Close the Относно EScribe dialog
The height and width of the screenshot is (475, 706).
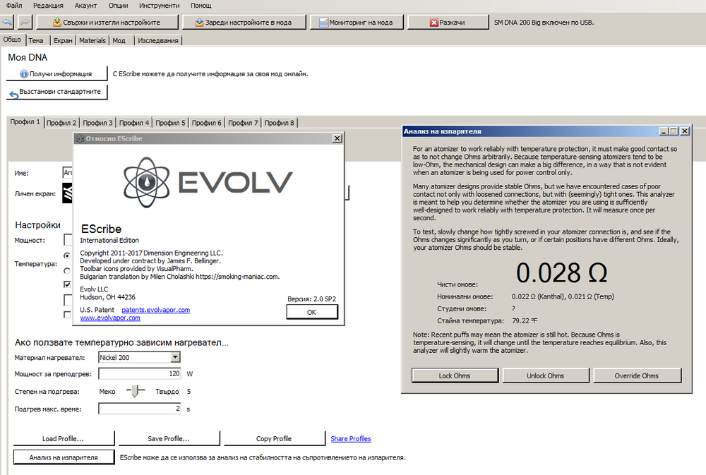pos(337,138)
